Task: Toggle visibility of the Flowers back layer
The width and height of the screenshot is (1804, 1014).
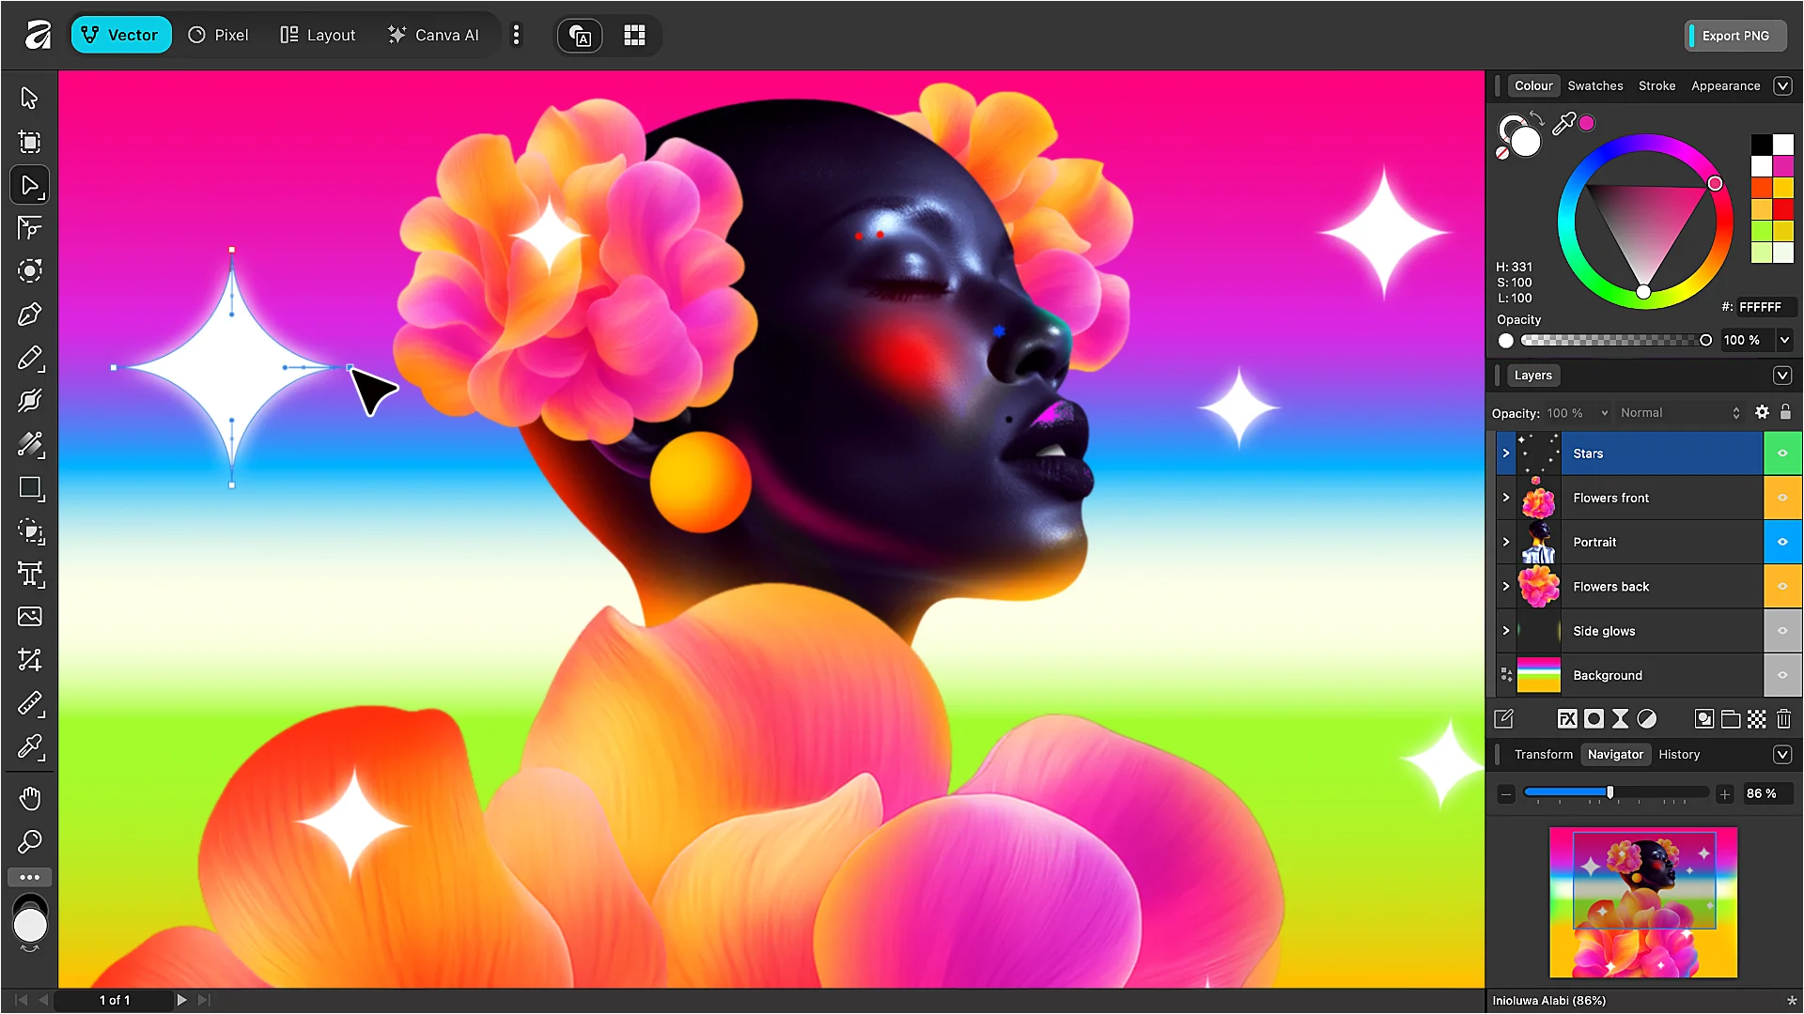Action: [x=1782, y=586]
